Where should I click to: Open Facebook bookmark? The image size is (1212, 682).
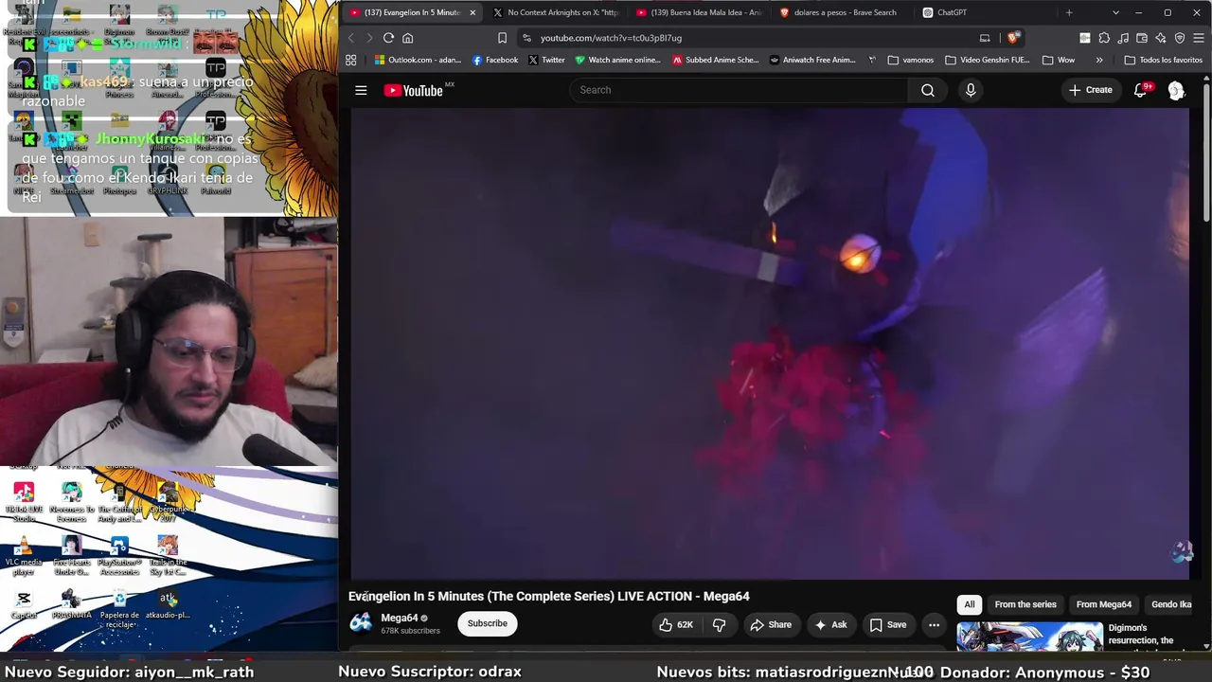(495, 60)
